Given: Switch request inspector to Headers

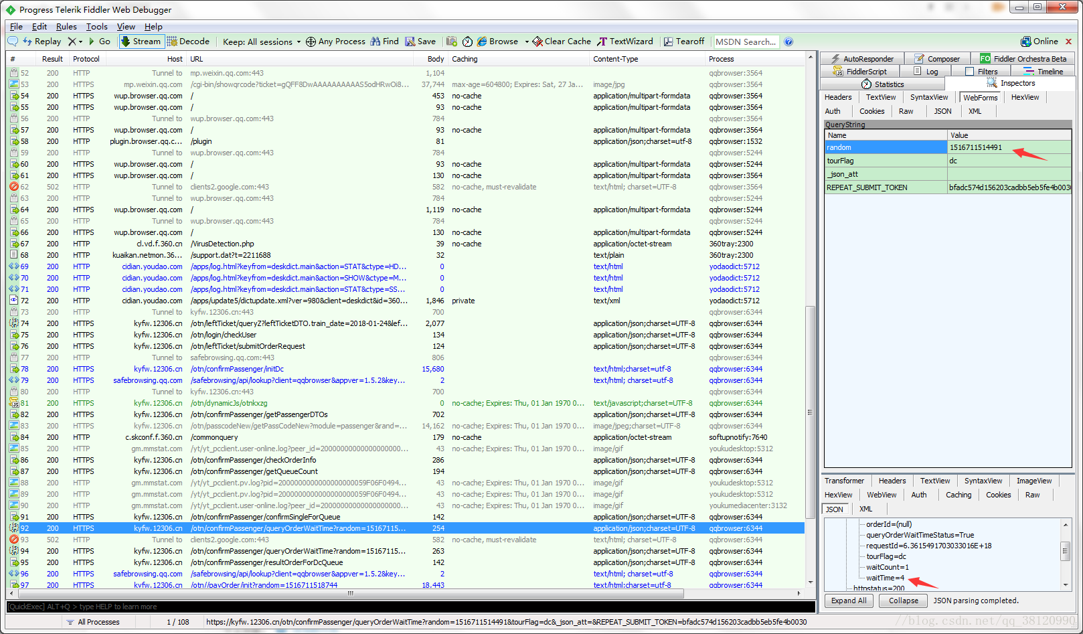Looking at the screenshot, I should (x=838, y=97).
